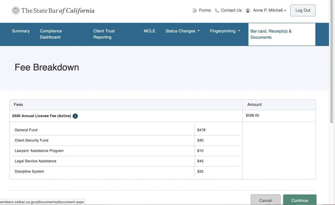The width and height of the screenshot is (335, 205).
Task: Expand the Fingerprinting dropdown menu
Action: click(x=225, y=31)
